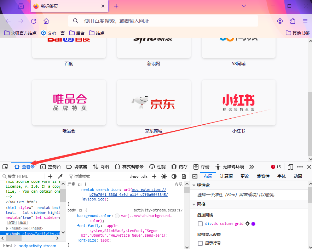This screenshot has height=249, width=312.
Task: Click the 搜索 HTML search field
Action: (x=23, y=176)
